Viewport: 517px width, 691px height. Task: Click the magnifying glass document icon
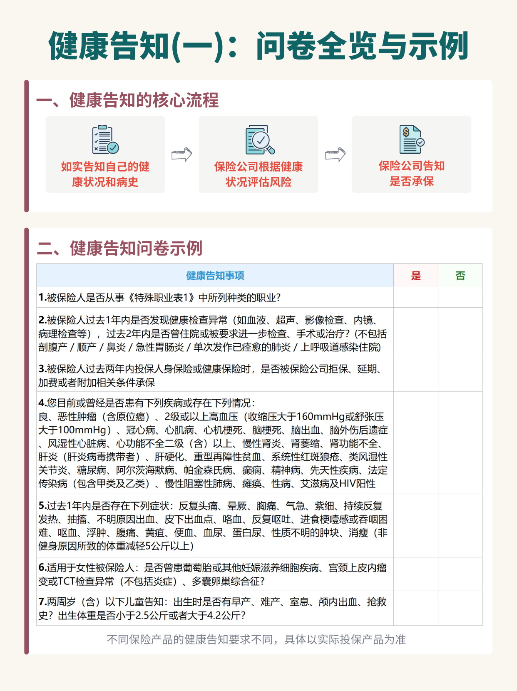tap(259, 140)
